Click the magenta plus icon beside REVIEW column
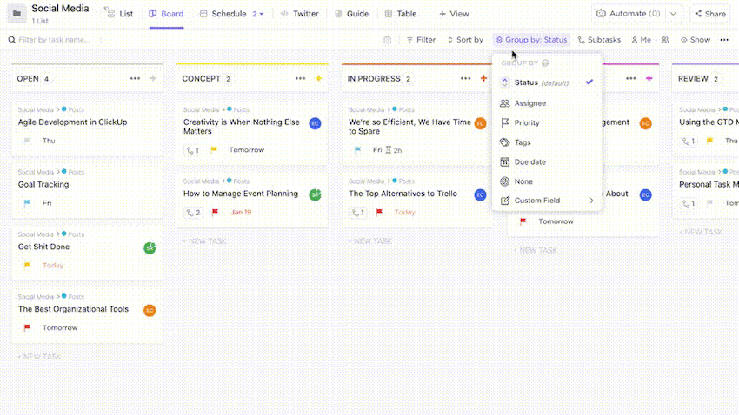The image size is (739, 415). pyautogui.click(x=649, y=79)
